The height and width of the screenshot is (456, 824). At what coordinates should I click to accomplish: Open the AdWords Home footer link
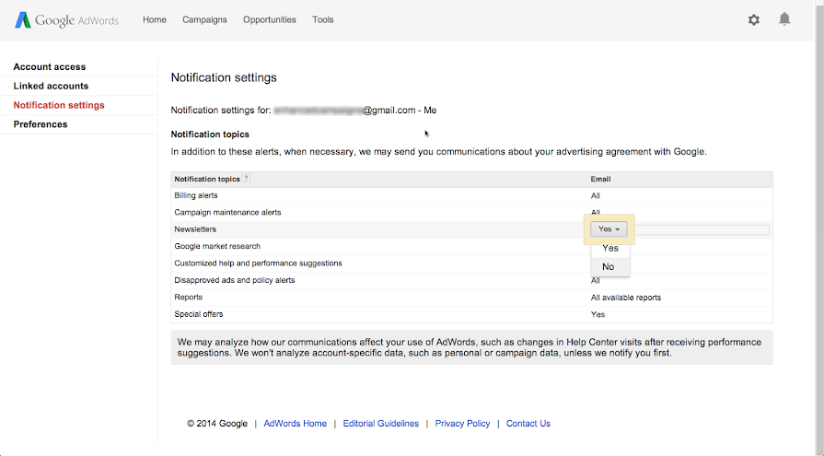(296, 424)
